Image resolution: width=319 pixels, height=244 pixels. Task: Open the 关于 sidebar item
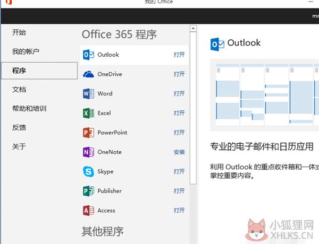click(x=19, y=146)
